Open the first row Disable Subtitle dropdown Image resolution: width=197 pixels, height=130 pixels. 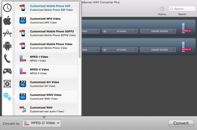(158, 31)
